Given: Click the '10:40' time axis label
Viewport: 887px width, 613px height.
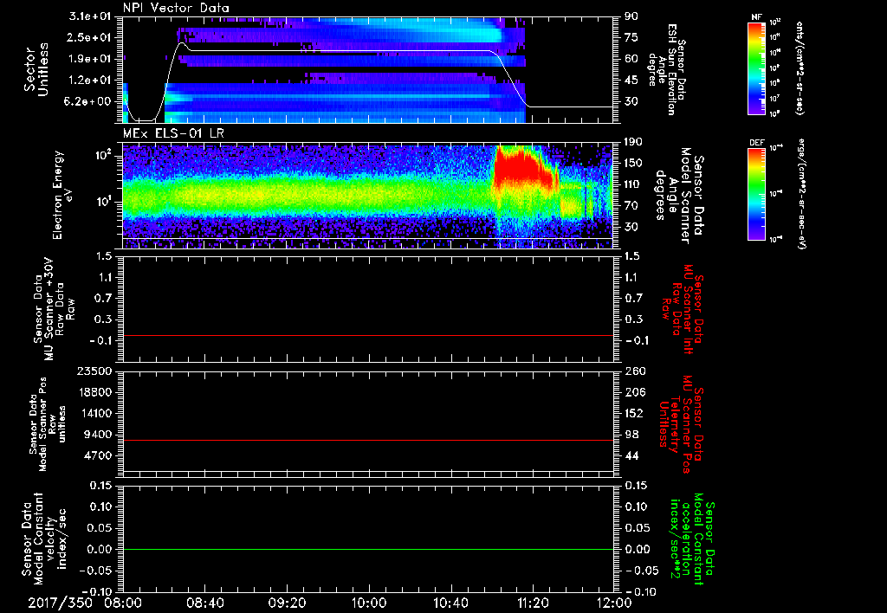Looking at the screenshot, I should tap(450, 603).
